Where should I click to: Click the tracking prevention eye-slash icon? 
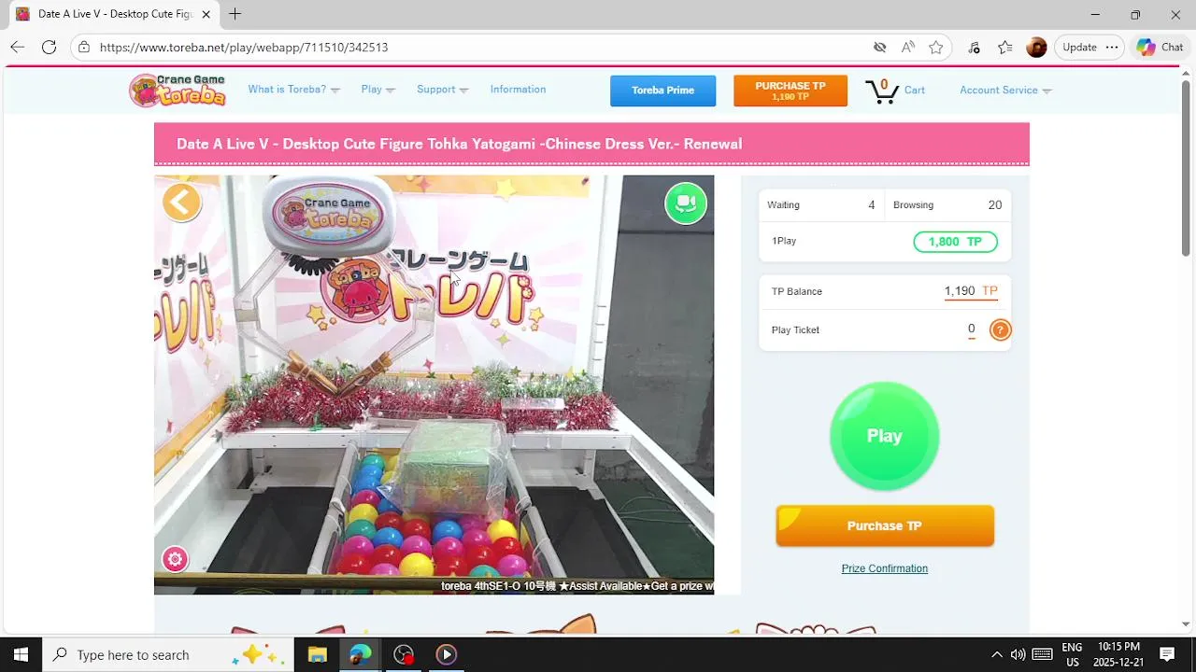pos(879,47)
